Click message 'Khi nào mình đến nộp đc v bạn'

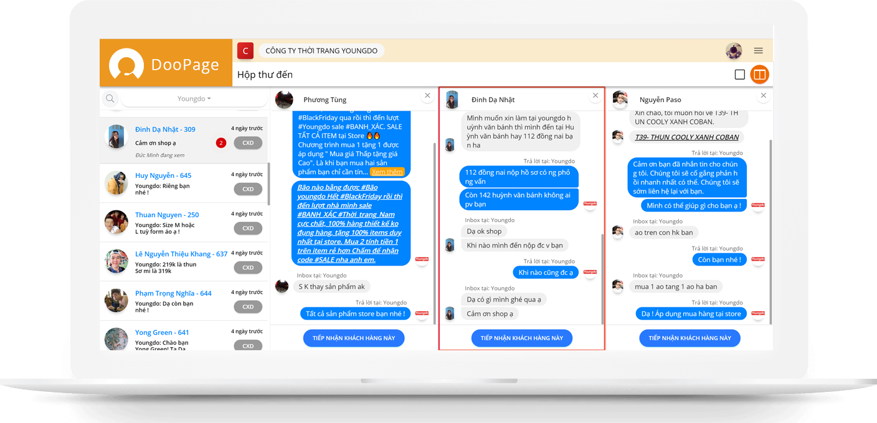[x=514, y=245]
